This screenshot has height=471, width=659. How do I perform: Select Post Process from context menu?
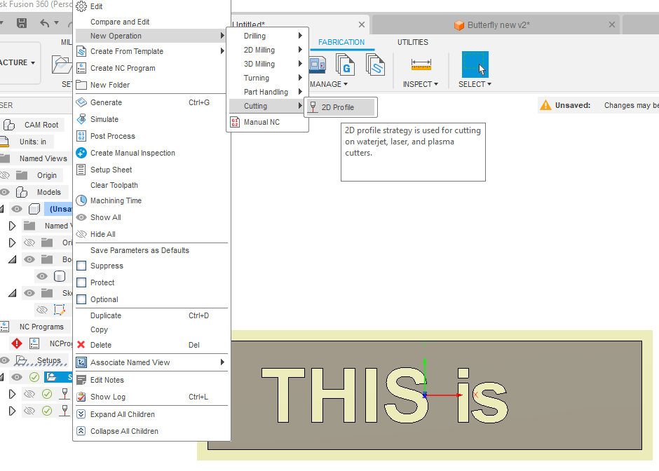click(x=113, y=136)
